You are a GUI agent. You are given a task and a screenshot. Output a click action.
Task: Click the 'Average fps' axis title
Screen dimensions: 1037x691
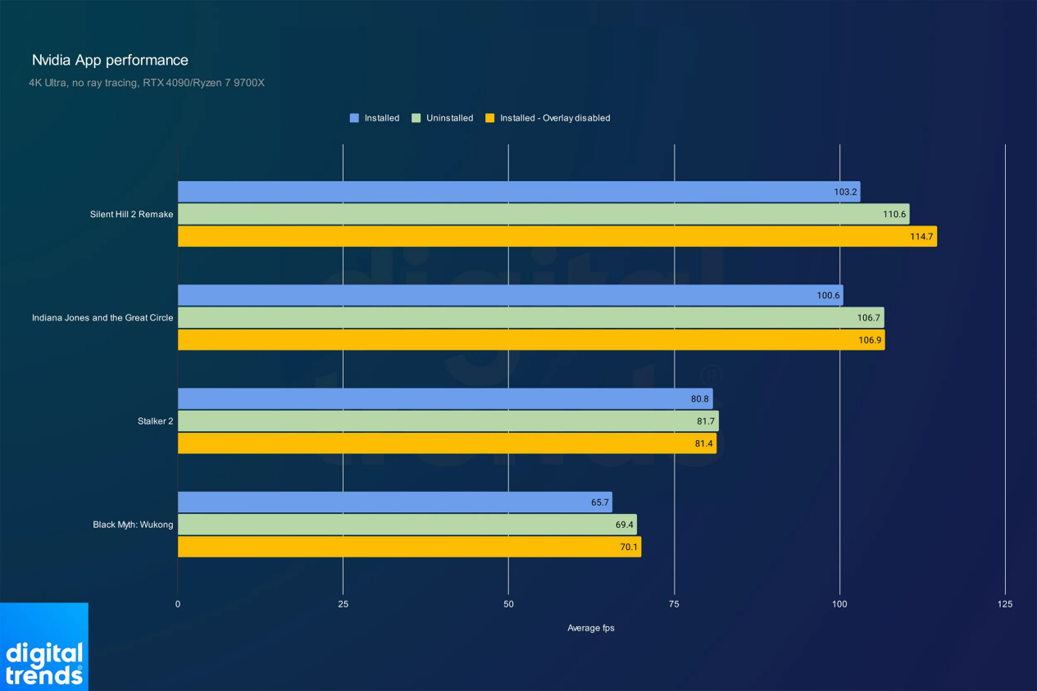590,628
